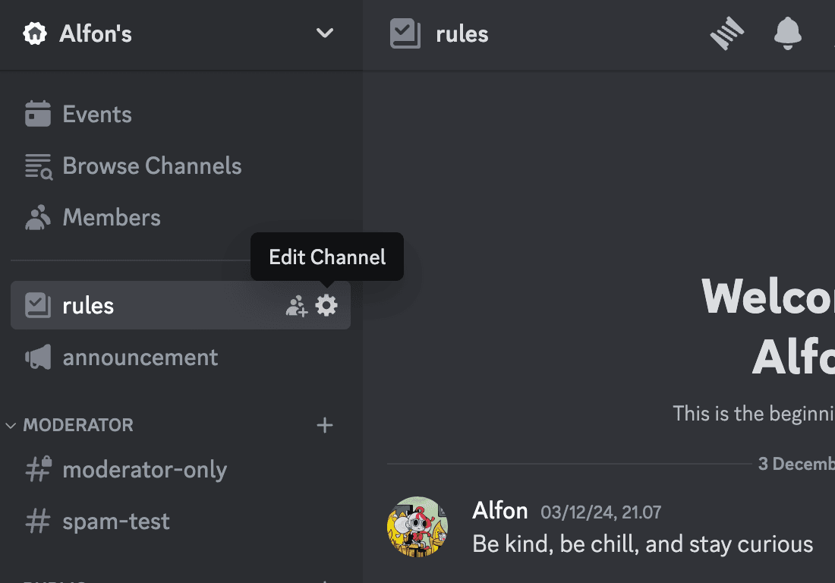Open Threads icon in channel header
The width and height of the screenshot is (835, 583).
click(x=727, y=34)
